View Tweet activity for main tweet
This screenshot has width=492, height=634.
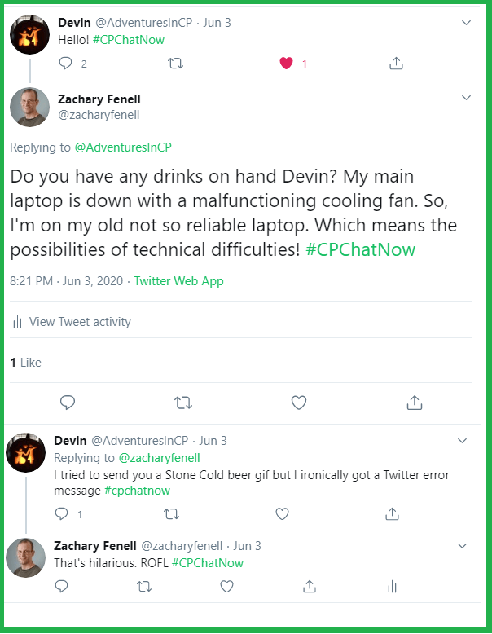coord(79,322)
